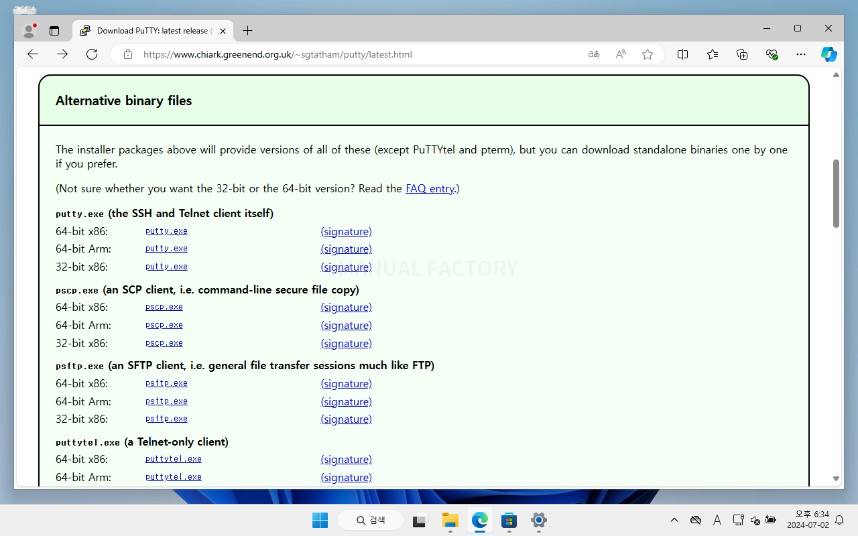Start Read aloud feature
Image resolution: width=858 pixels, height=536 pixels.
(621, 54)
